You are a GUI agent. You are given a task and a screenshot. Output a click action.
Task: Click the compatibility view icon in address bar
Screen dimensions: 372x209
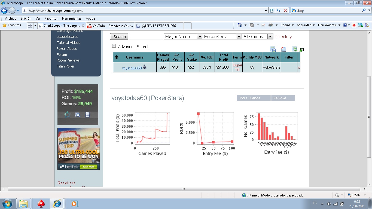tap(272, 11)
